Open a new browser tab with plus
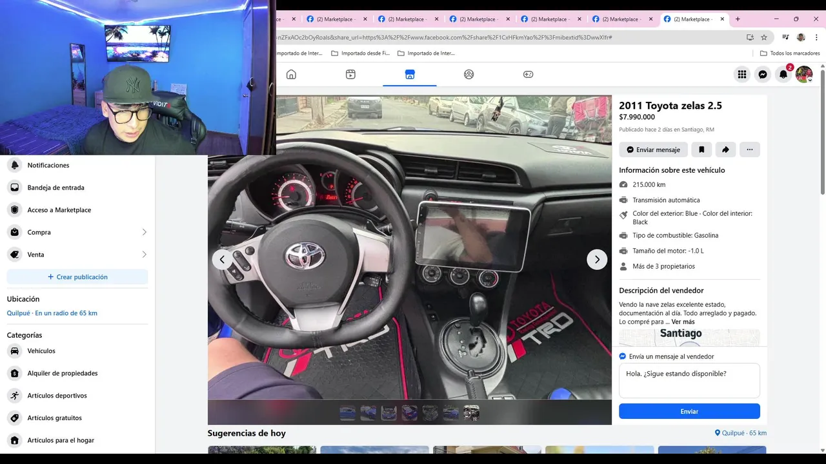The width and height of the screenshot is (826, 464). click(x=738, y=19)
